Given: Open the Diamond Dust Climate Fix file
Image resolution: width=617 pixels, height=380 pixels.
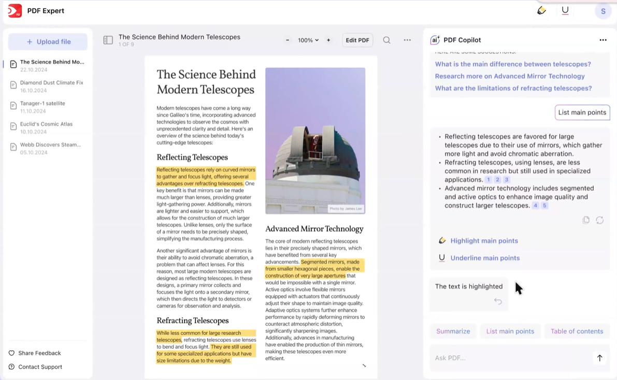Looking at the screenshot, I should coord(48,86).
